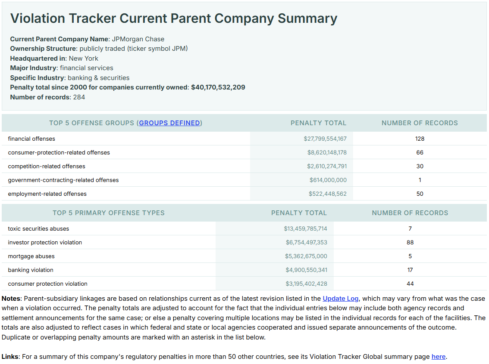The width and height of the screenshot is (489, 364).
Task: Click the '66' records cell
Action: pyautogui.click(x=420, y=152)
